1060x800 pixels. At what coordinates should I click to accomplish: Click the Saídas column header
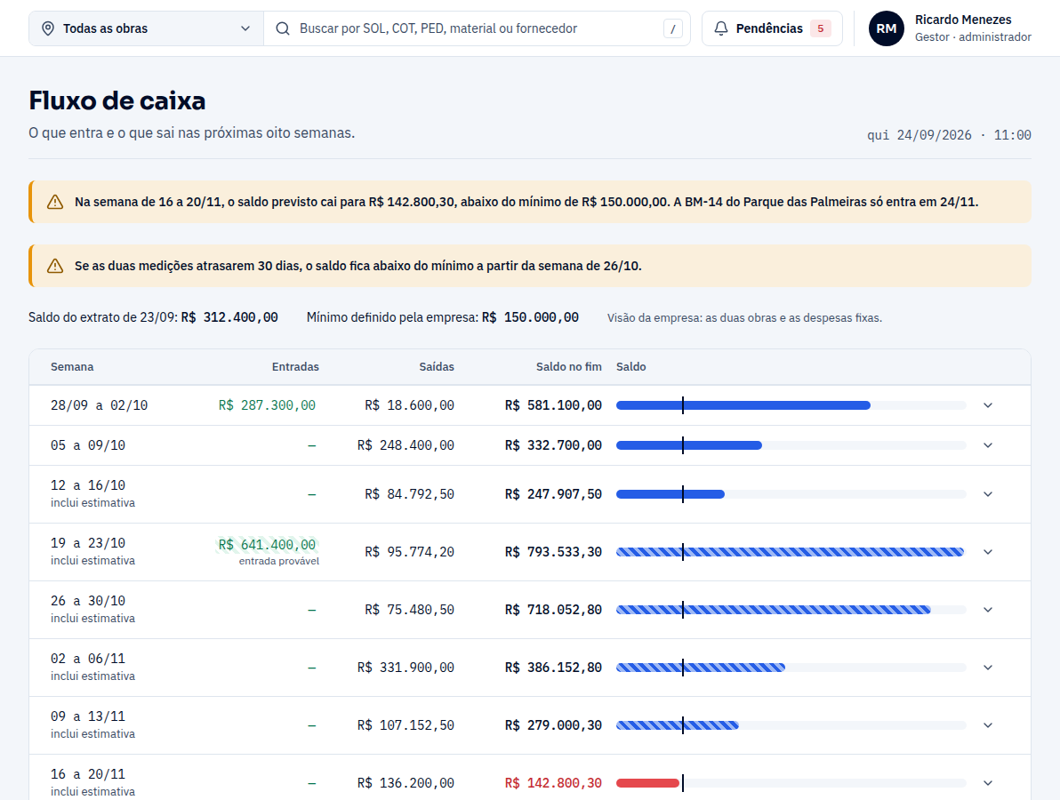[437, 367]
